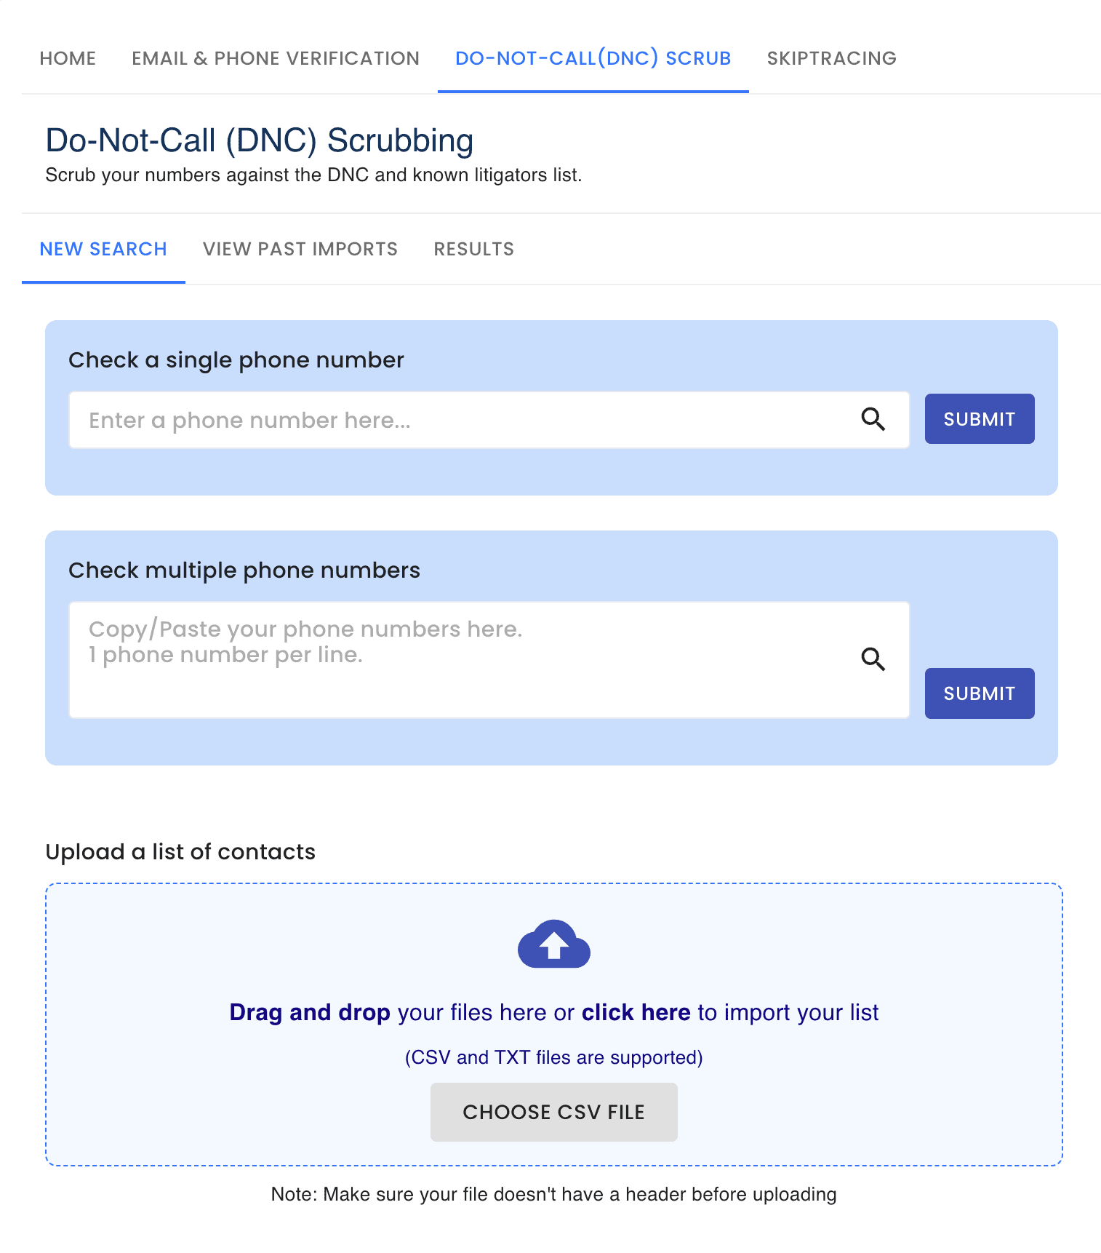Click the magnifier icon in the multiple numbers box

coord(873,659)
